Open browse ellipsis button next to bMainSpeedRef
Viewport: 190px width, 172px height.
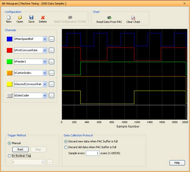point(51,39)
